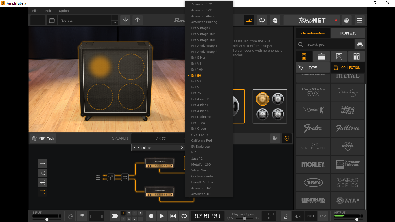Choose Brit Vintage 16A from speaker list

pos(209,34)
